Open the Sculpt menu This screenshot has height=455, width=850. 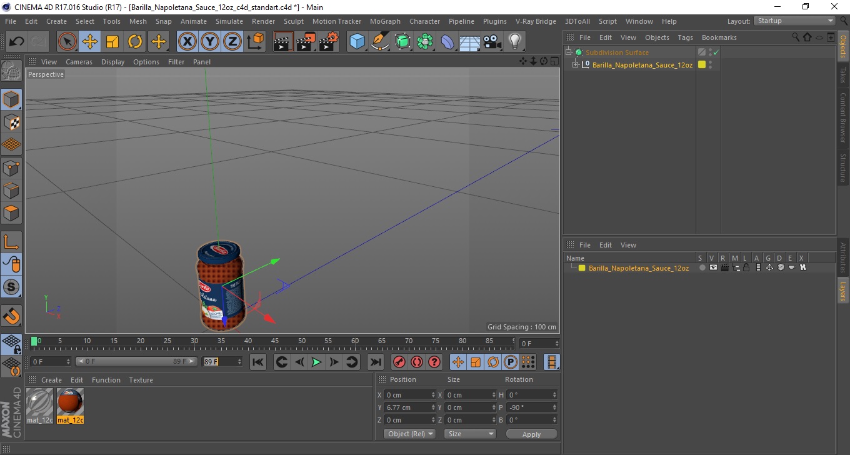pos(293,21)
